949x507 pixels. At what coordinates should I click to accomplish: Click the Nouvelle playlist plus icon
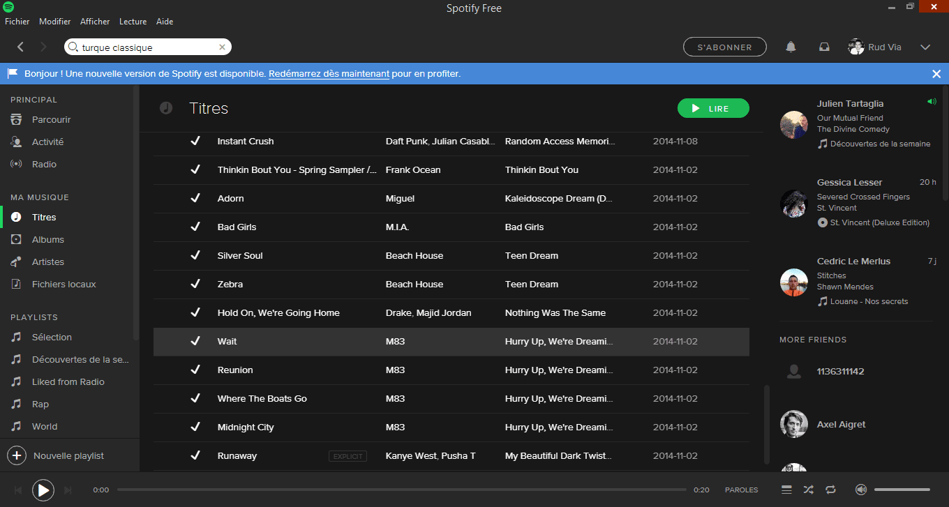coord(17,455)
